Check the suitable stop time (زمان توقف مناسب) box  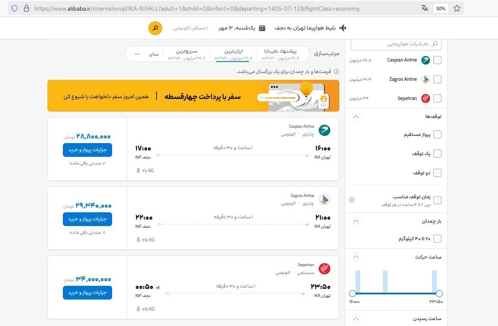[x=437, y=200]
